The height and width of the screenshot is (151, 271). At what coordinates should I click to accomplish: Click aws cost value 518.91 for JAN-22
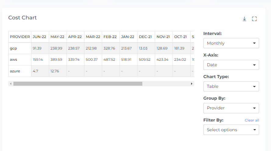pos(127,60)
